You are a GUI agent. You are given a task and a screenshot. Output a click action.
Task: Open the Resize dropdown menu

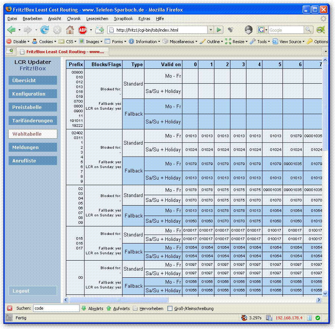click(x=236, y=41)
